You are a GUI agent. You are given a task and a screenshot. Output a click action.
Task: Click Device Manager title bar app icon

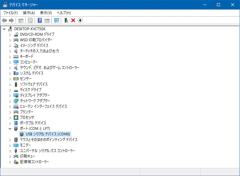tap(5, 5)
